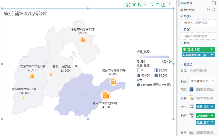Click the 提示 tooltip icon button
Image resolution: width=219 pixels, height=136 pixels.
(x=191, y=132)
